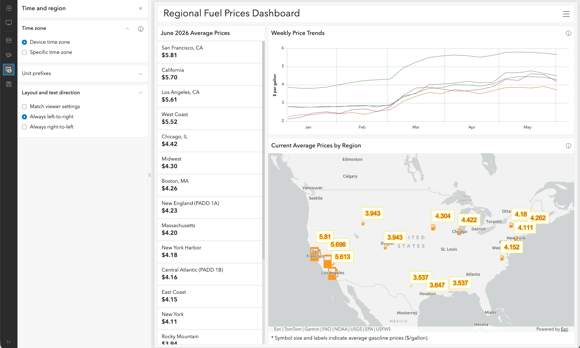Click the Time zone info icon
This screenshot has width=580, height=348.
[x=141, y=29]
